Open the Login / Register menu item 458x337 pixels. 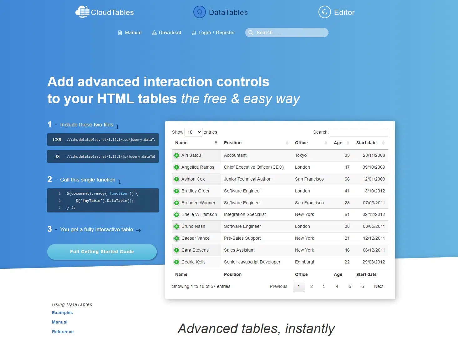click(216, 33)
